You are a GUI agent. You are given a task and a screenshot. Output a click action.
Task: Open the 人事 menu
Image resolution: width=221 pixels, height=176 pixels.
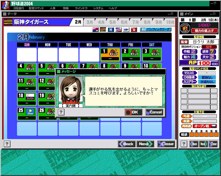click(53, 8)
